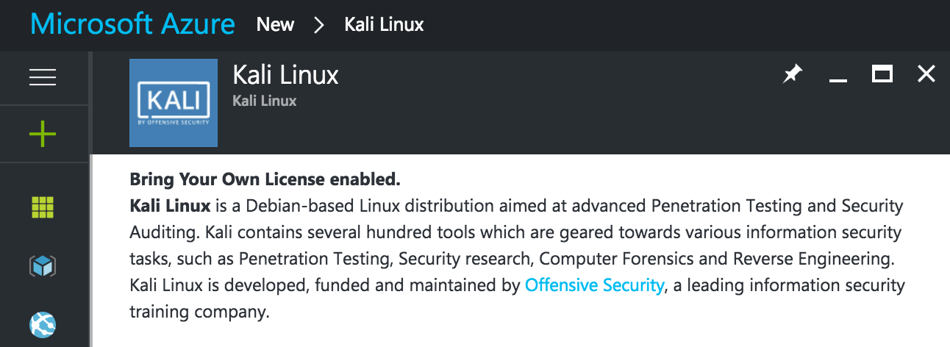The height and width of the screenshot is (347, 950).
Task: Select Kali Linux breadcrumb item
Action: tap(384, 24)
